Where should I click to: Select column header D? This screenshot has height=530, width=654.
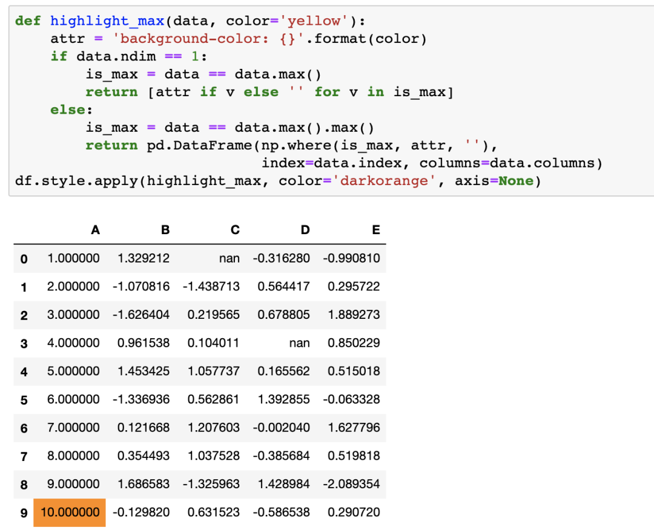click(x=305, y=230)
